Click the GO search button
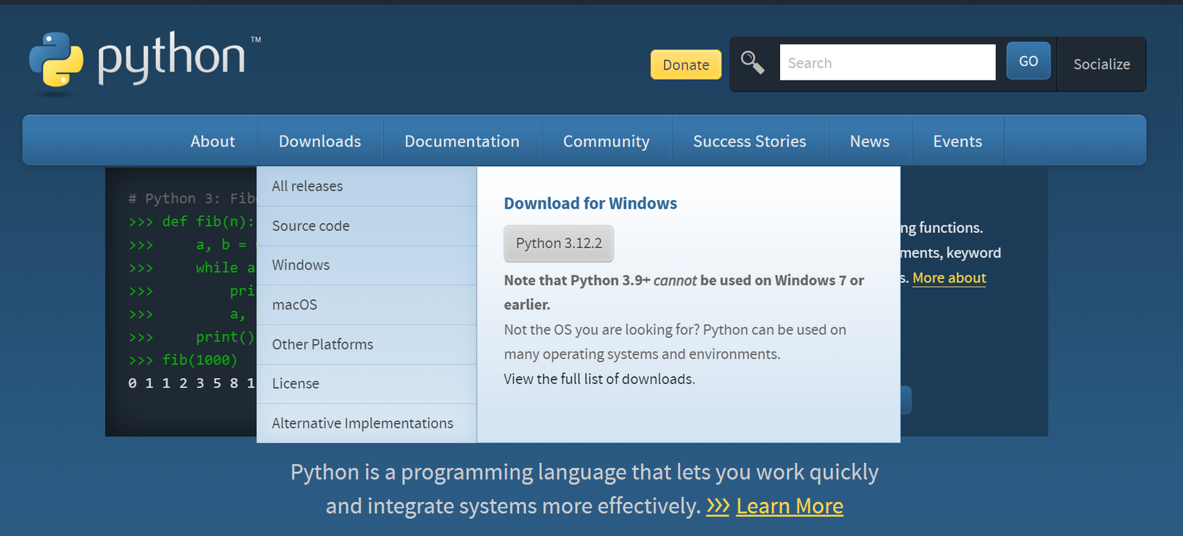This screenshot has height=536, width=1183. pyautogui.click(x=1029, y=61)
